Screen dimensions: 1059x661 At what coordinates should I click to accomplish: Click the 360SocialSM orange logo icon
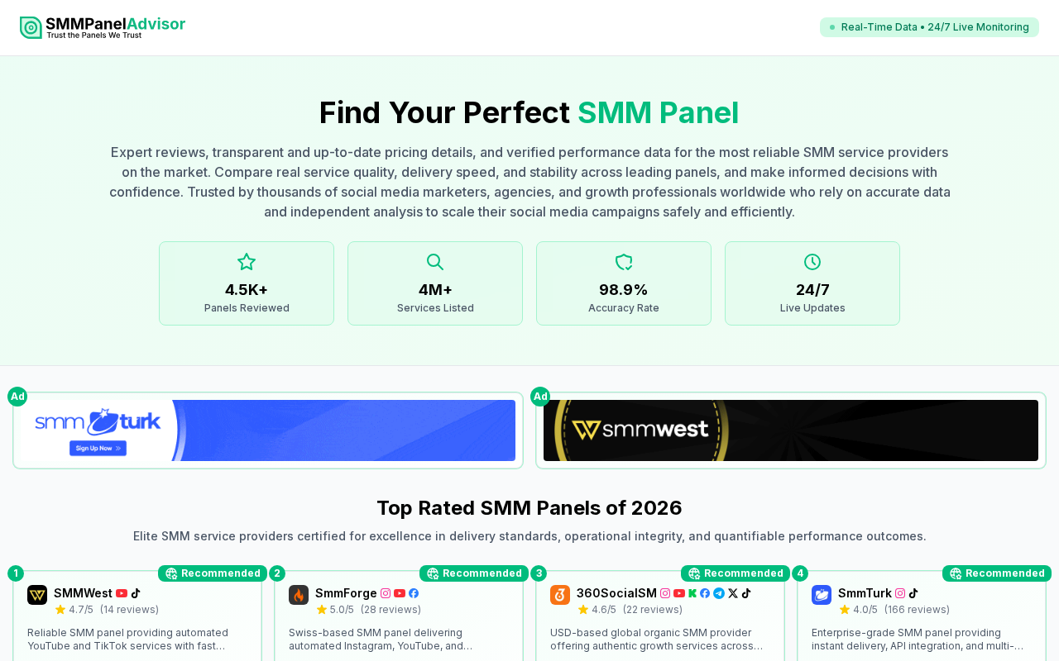560,595
